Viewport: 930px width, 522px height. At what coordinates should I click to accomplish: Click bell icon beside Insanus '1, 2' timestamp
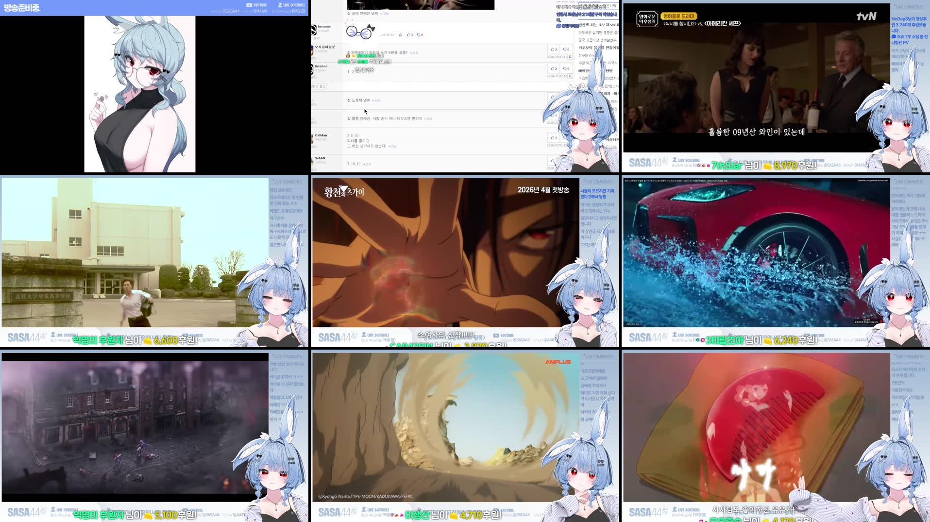coord(570,76)
